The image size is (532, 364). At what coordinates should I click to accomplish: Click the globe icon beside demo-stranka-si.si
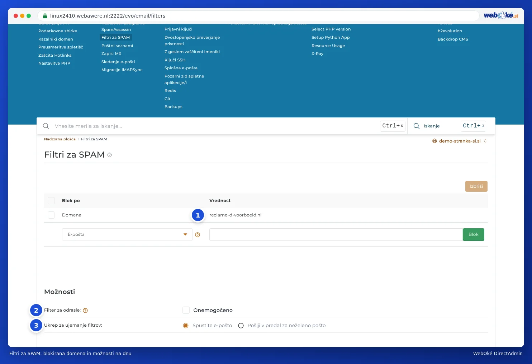(434, 141)
